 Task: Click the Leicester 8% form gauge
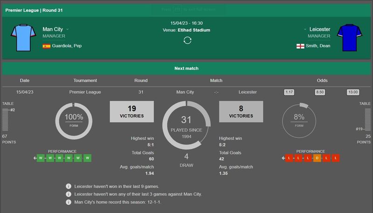[299, 121]
